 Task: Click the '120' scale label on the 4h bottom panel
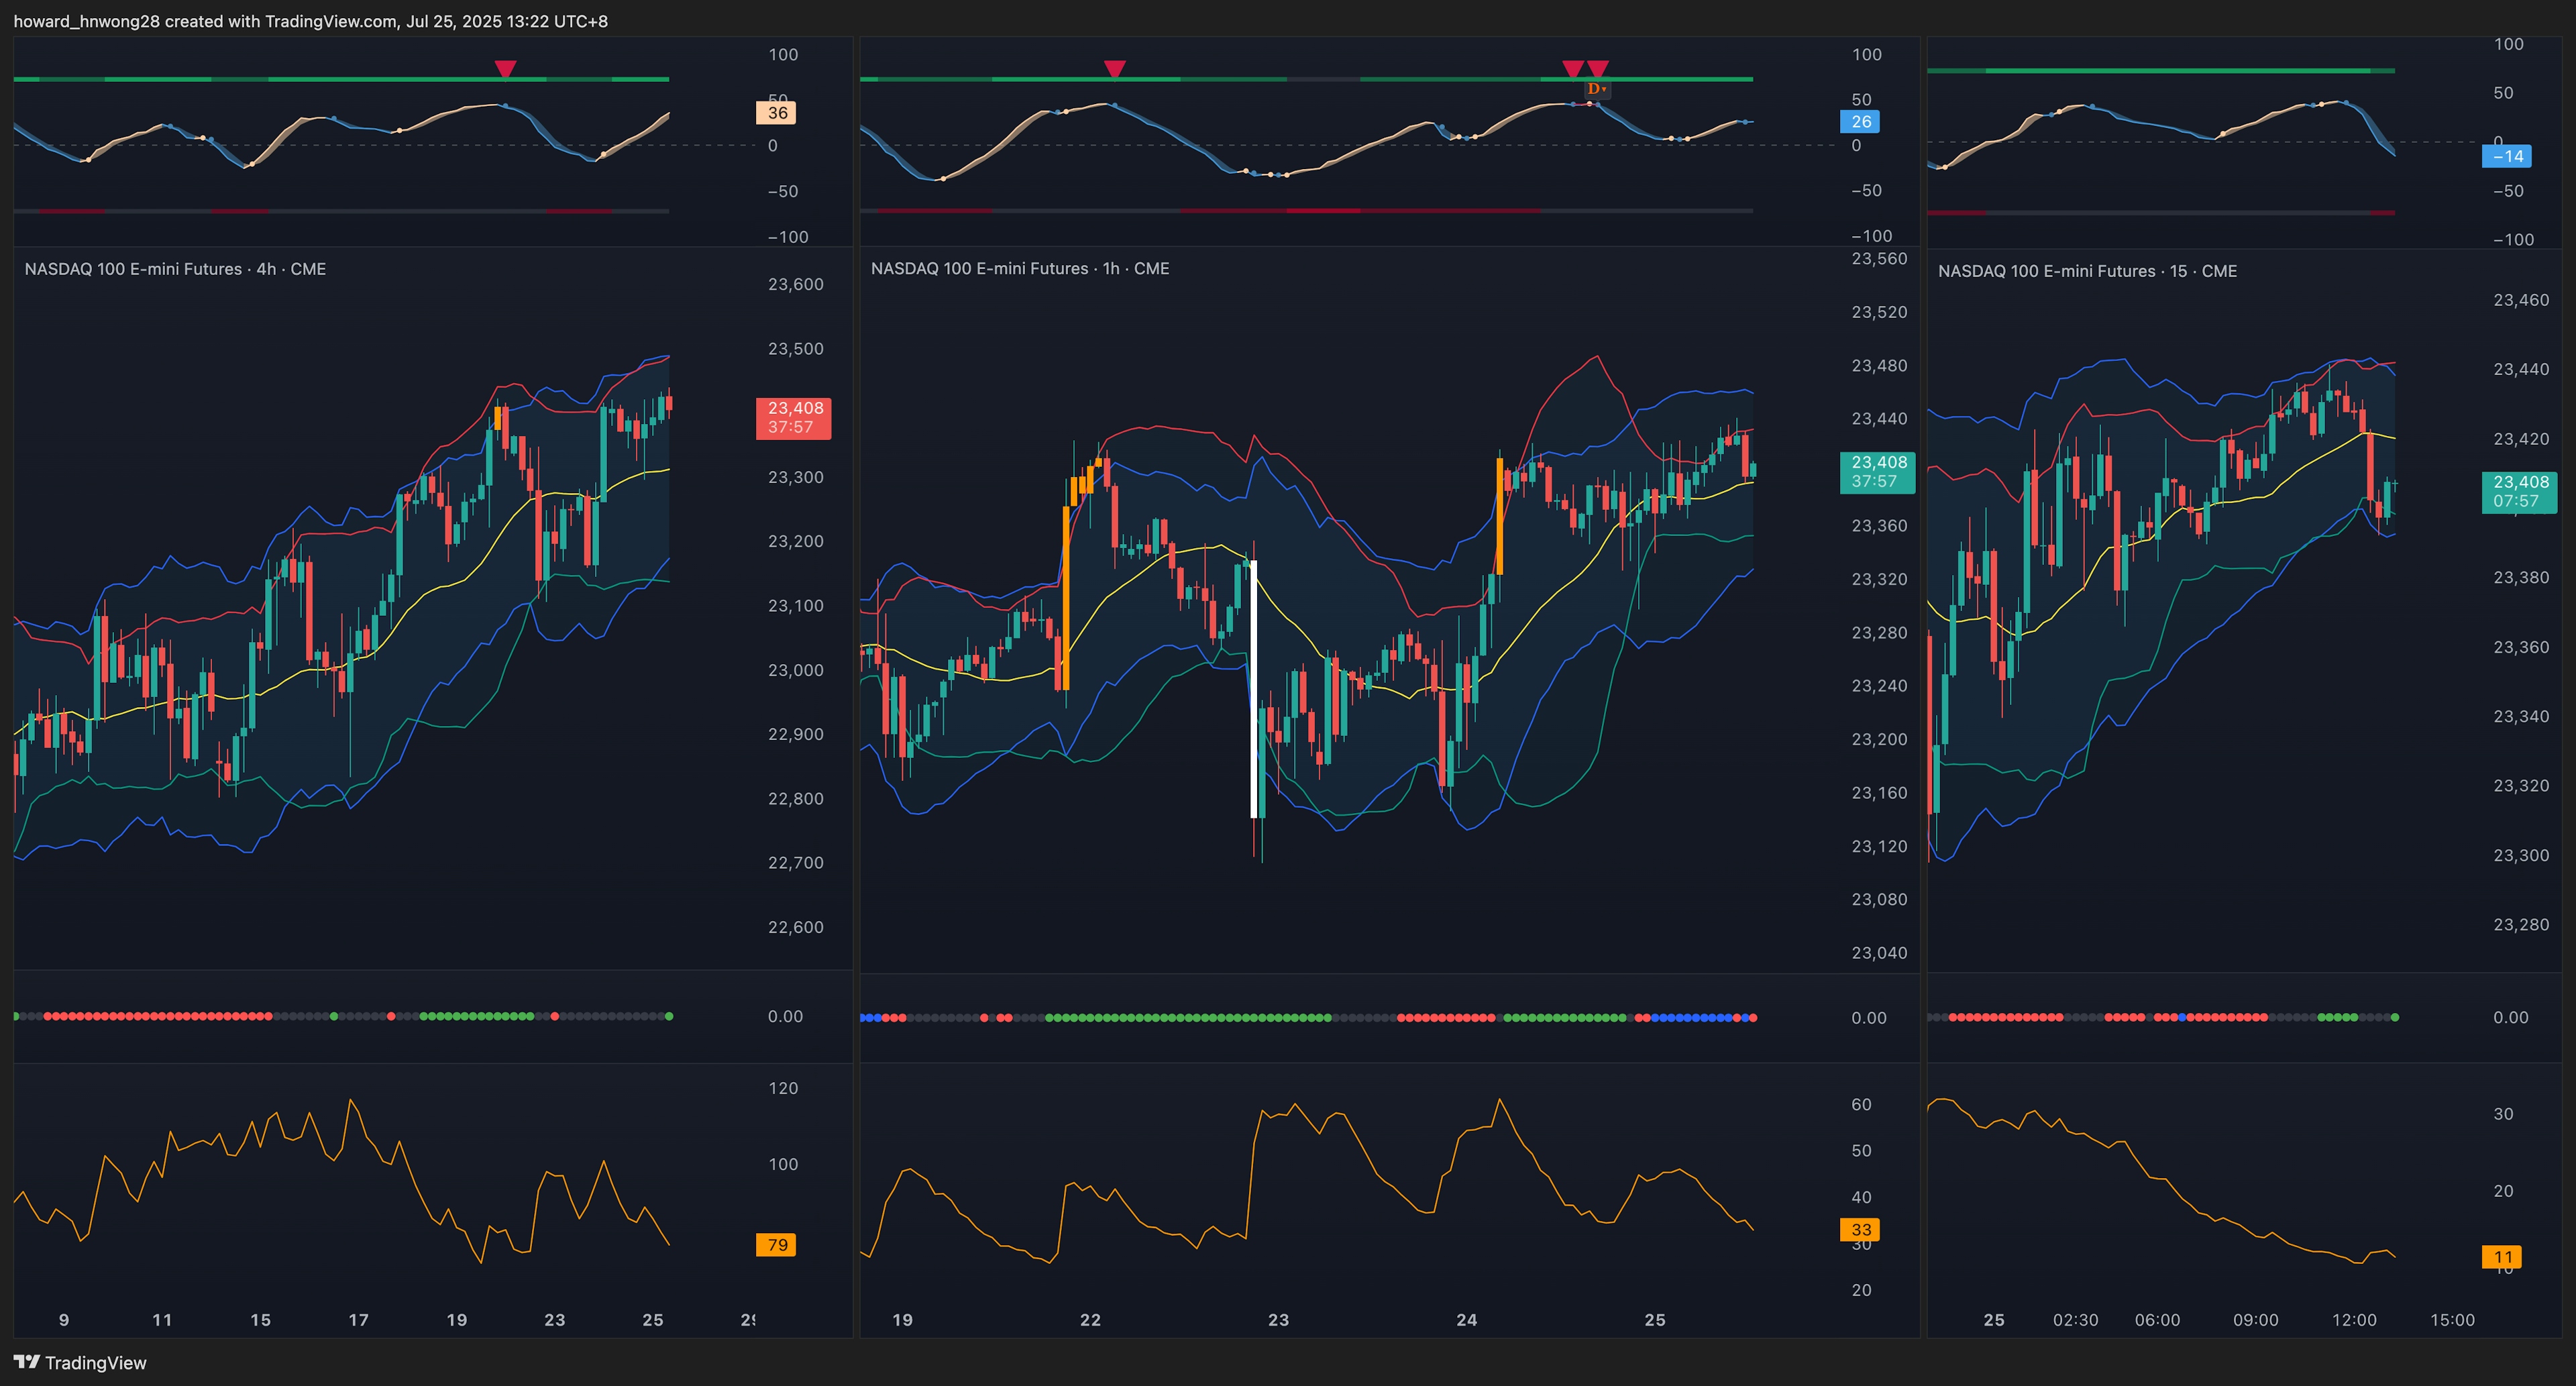coord(783,1088)
